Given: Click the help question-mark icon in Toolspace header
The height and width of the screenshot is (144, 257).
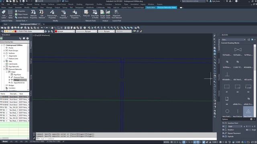Looking at the screenshot, I should 28,38.
